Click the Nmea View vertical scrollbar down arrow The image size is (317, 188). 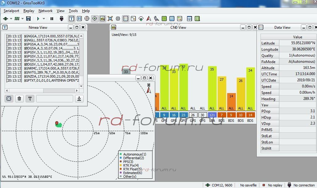(81, 86)
